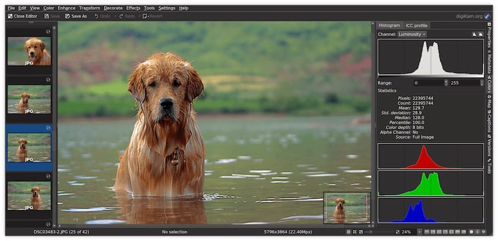Open the Tools menu
Screen dimensions: 498x241
149,8
